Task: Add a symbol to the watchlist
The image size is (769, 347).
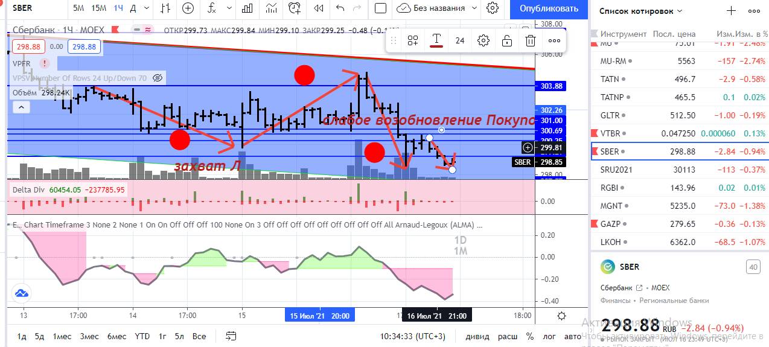Action: coord(731,11)
